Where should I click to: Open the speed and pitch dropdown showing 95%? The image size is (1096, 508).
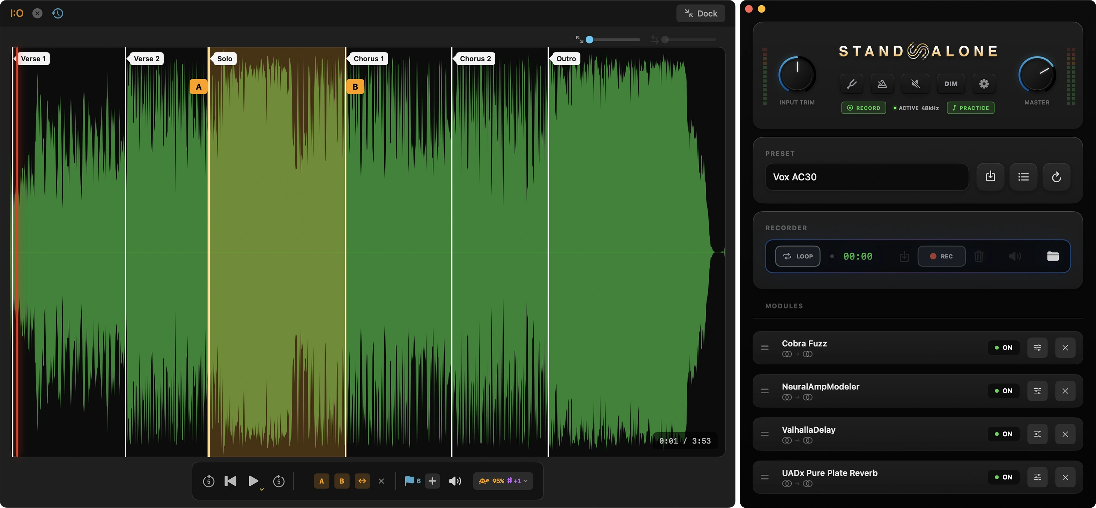pyautogui.click(x=503, y=481)
